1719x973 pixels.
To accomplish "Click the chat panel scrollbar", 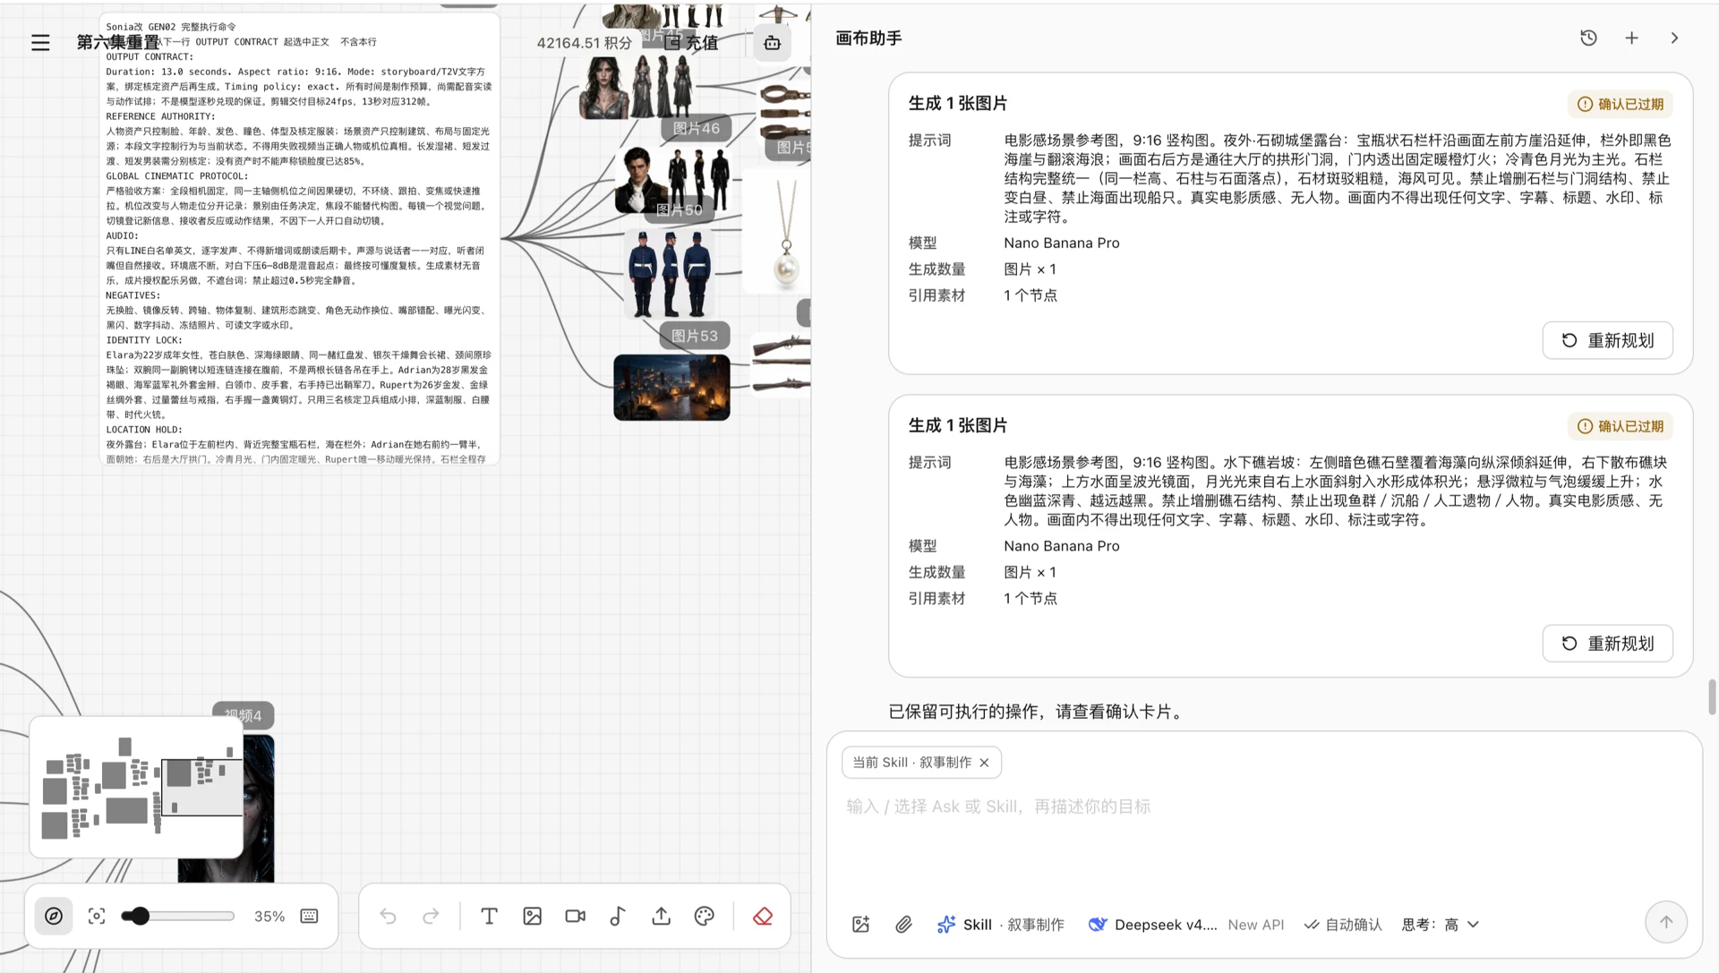I will coord(1712,696).
